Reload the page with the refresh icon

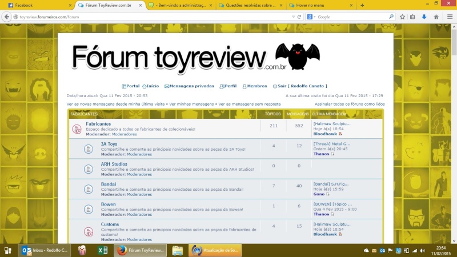(x=299, y=17)
